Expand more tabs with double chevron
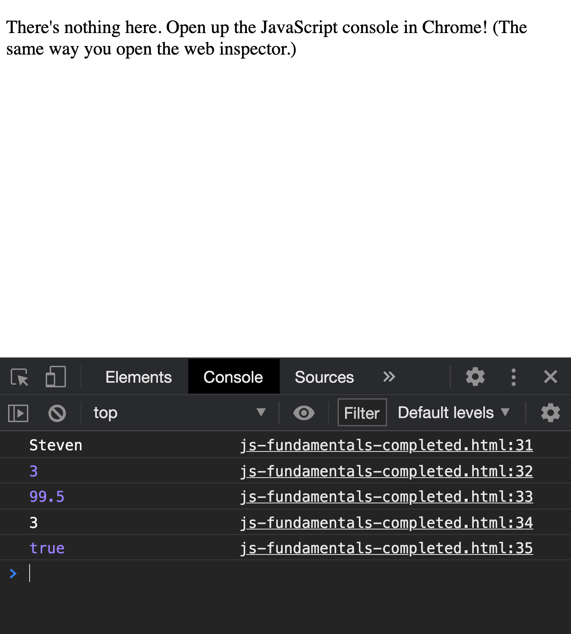571x634 pixels. coord(389,377)
